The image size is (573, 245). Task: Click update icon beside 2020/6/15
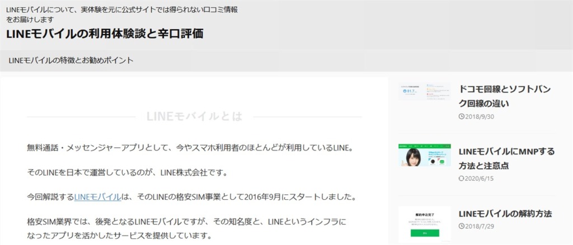[461, 179]
